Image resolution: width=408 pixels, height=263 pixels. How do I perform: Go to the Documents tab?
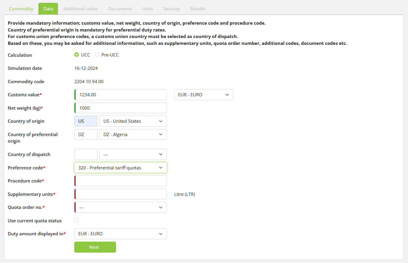120,9
